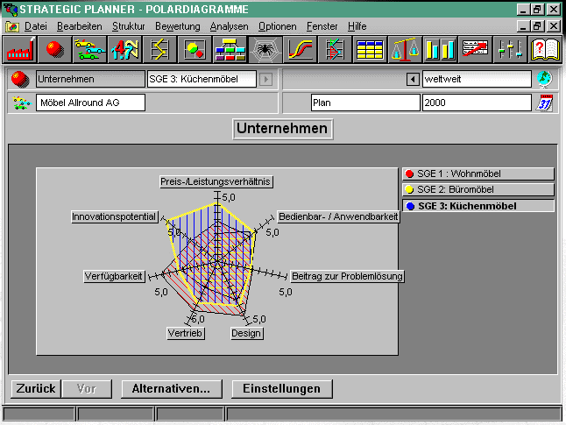Viewport: 566px width, 425px height.
Task: Click the Einstellungen button
Action: 281,388
